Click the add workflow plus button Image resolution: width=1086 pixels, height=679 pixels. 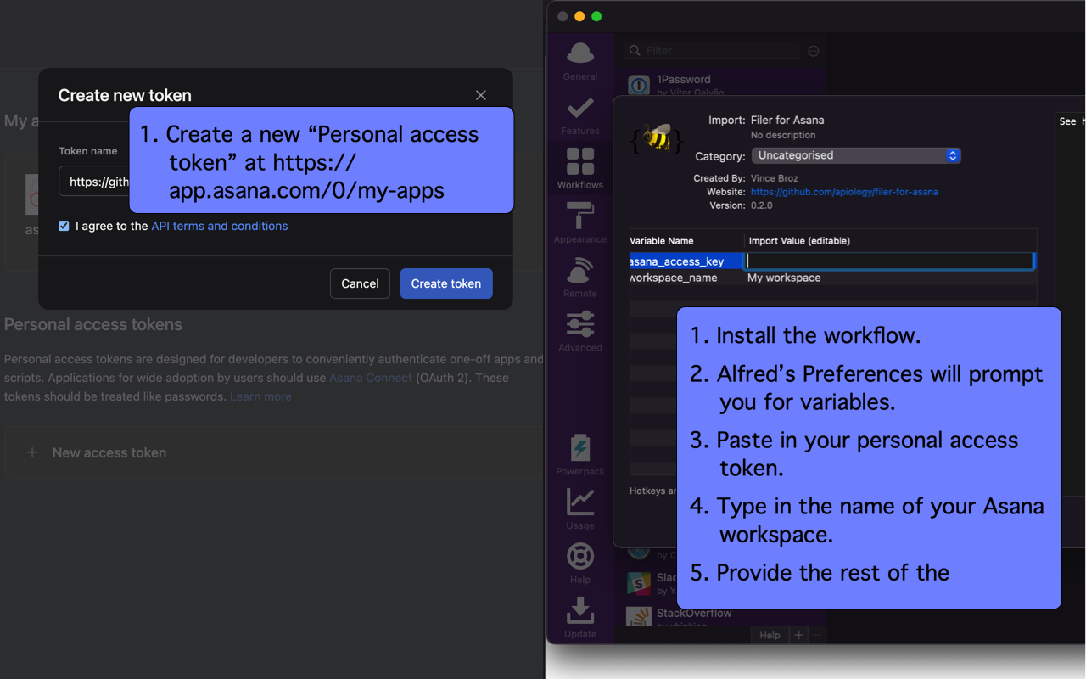[798, 635]
